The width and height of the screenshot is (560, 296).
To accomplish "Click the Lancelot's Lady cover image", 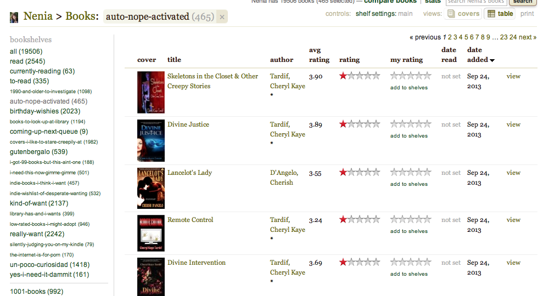I will (150, 188).
